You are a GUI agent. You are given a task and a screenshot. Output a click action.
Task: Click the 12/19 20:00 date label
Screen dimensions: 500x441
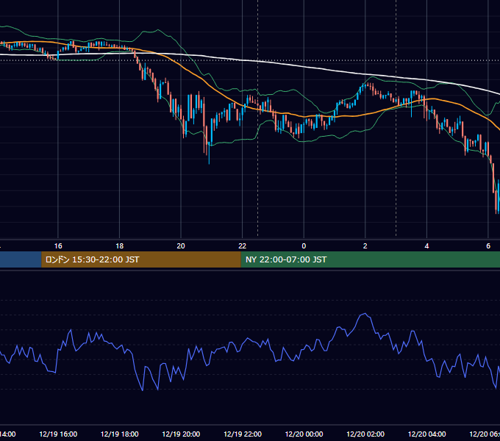point(181,434)
